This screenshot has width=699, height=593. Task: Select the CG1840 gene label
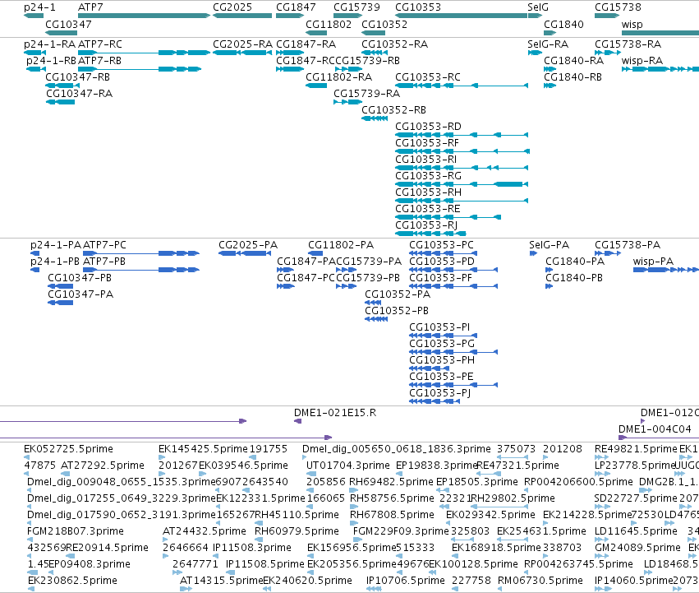(563, 24)
